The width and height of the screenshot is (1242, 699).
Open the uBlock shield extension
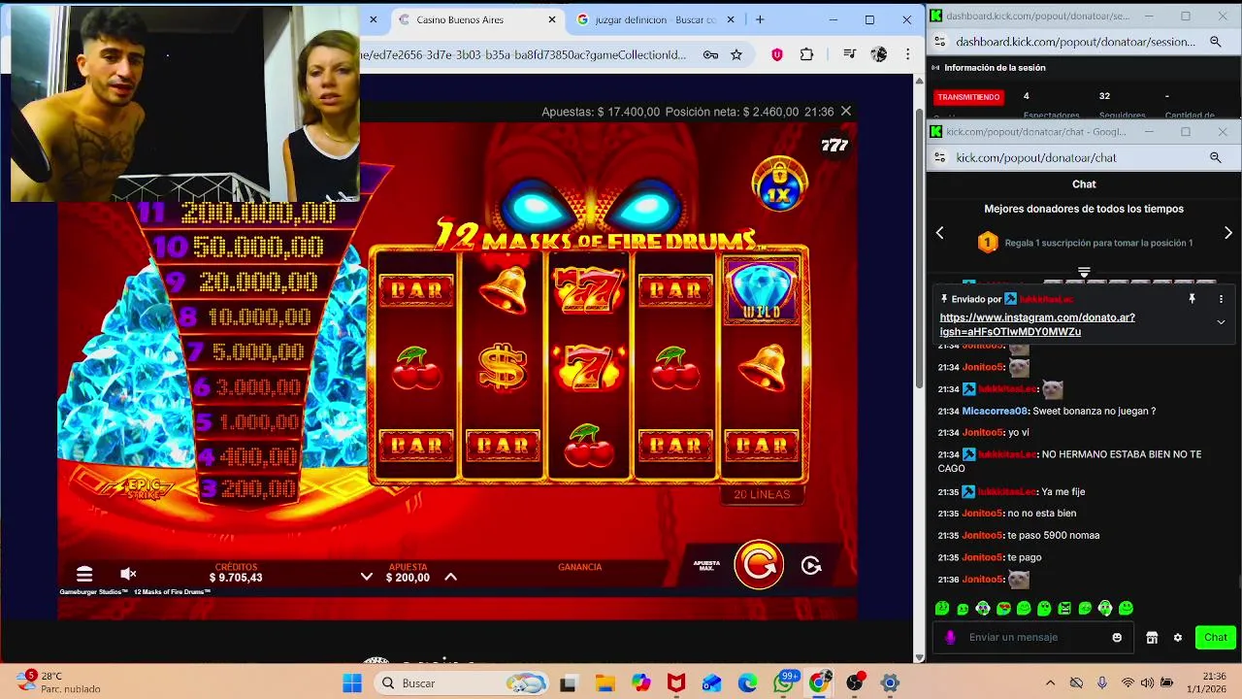(x=776, y=54)
